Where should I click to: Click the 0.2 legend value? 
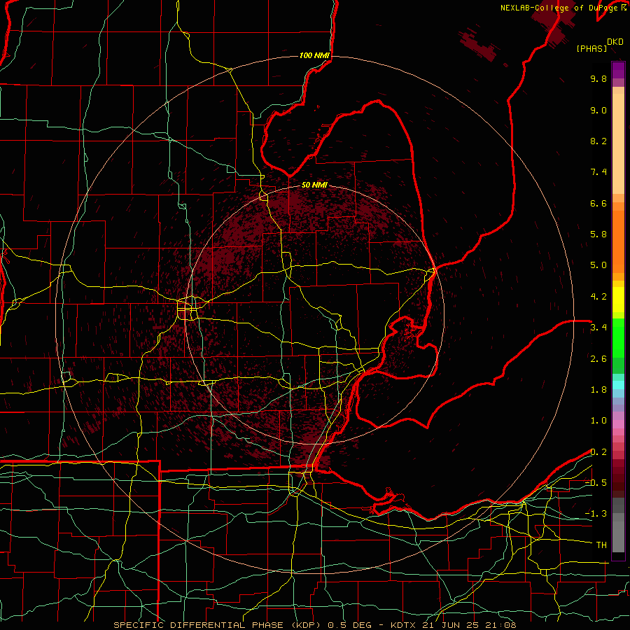point(598,452)
